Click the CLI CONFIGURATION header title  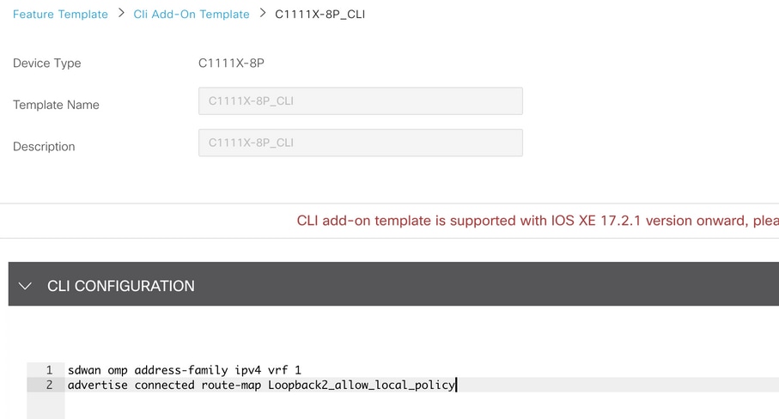tap(120, 286)
